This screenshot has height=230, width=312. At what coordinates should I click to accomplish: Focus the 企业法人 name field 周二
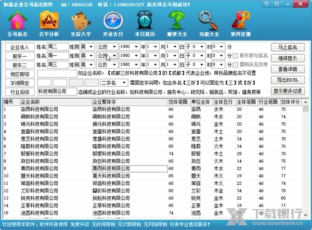(x=58, y=47)
